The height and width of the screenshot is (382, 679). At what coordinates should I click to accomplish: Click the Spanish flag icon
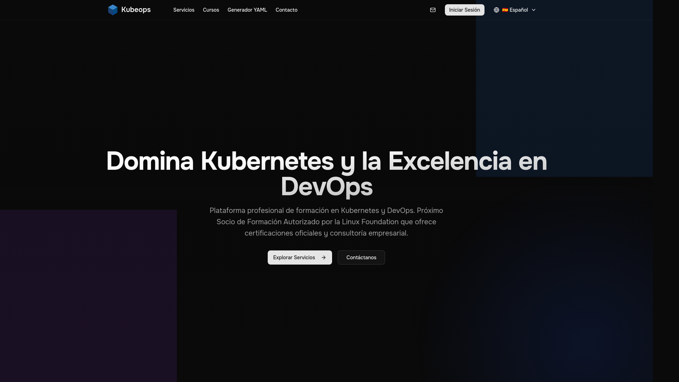point(505,10)
